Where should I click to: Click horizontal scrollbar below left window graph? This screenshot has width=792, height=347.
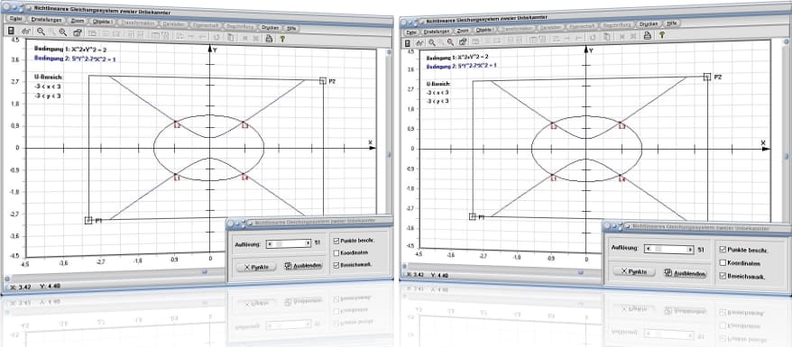point(116,274)
